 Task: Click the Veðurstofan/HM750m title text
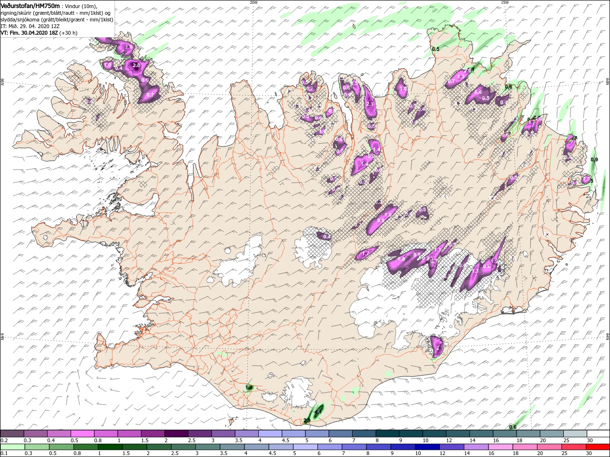point(30,5)
